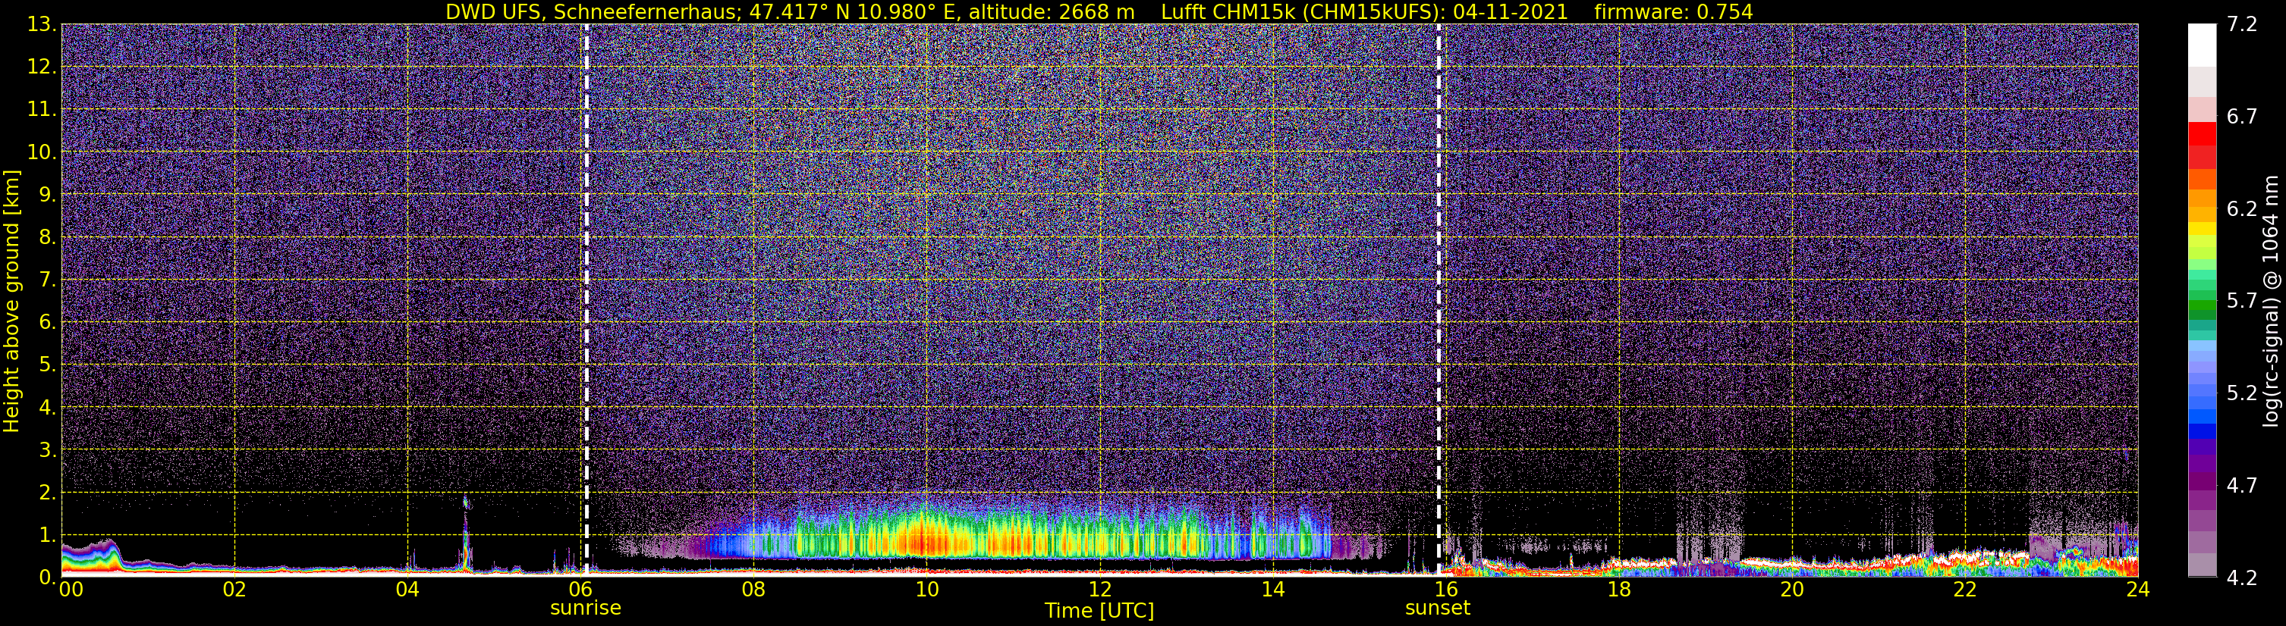
Task: Click the white dashed sunset line
Action: pos(1439,299)
